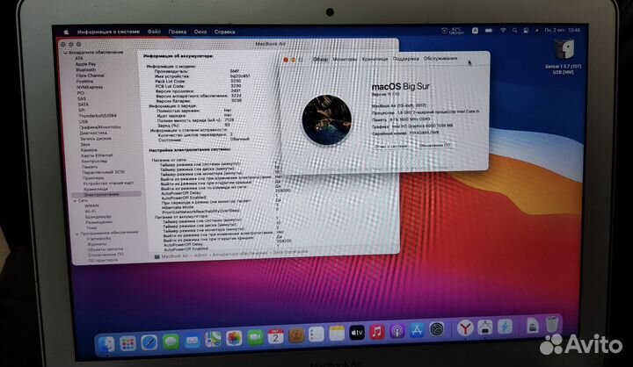Open the Справка menu
This screenshot has width=633, height=367.
[225, 32]
